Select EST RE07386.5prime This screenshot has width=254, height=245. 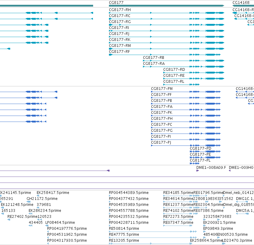pos(208,211)
